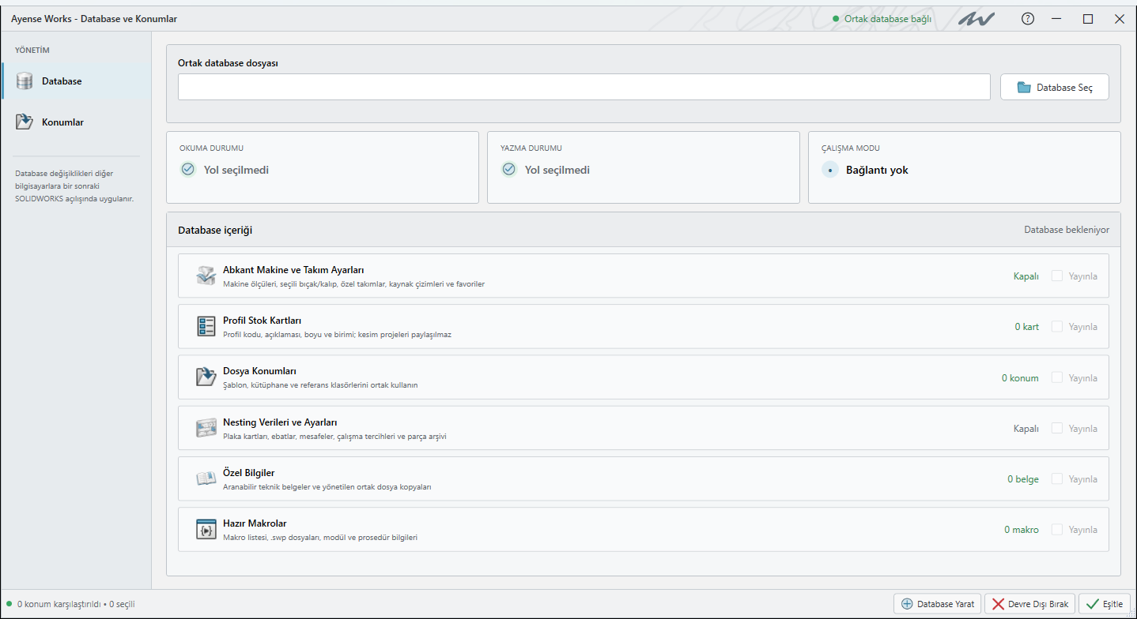Click the 'Database içeriği' panel heading
The height and width of the screenshot is (619, 1137).
coord(215,231)
